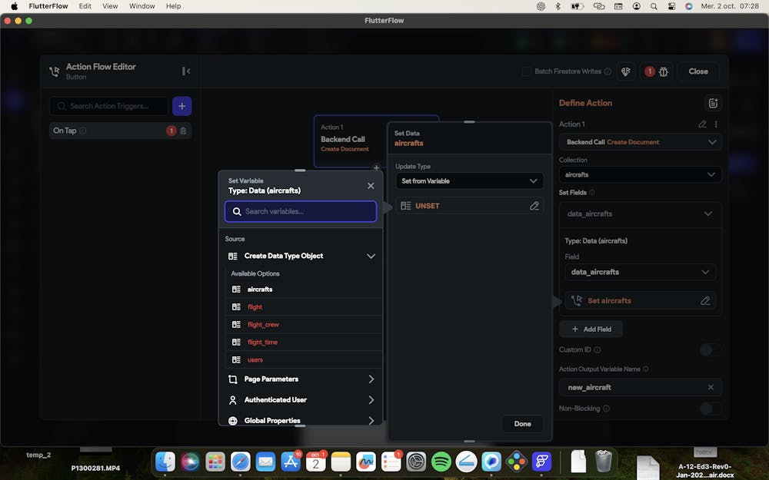This screenshot has width=769, height=480.
Task: Edit the UNSET value pencil icon
Action: (534, 206)
